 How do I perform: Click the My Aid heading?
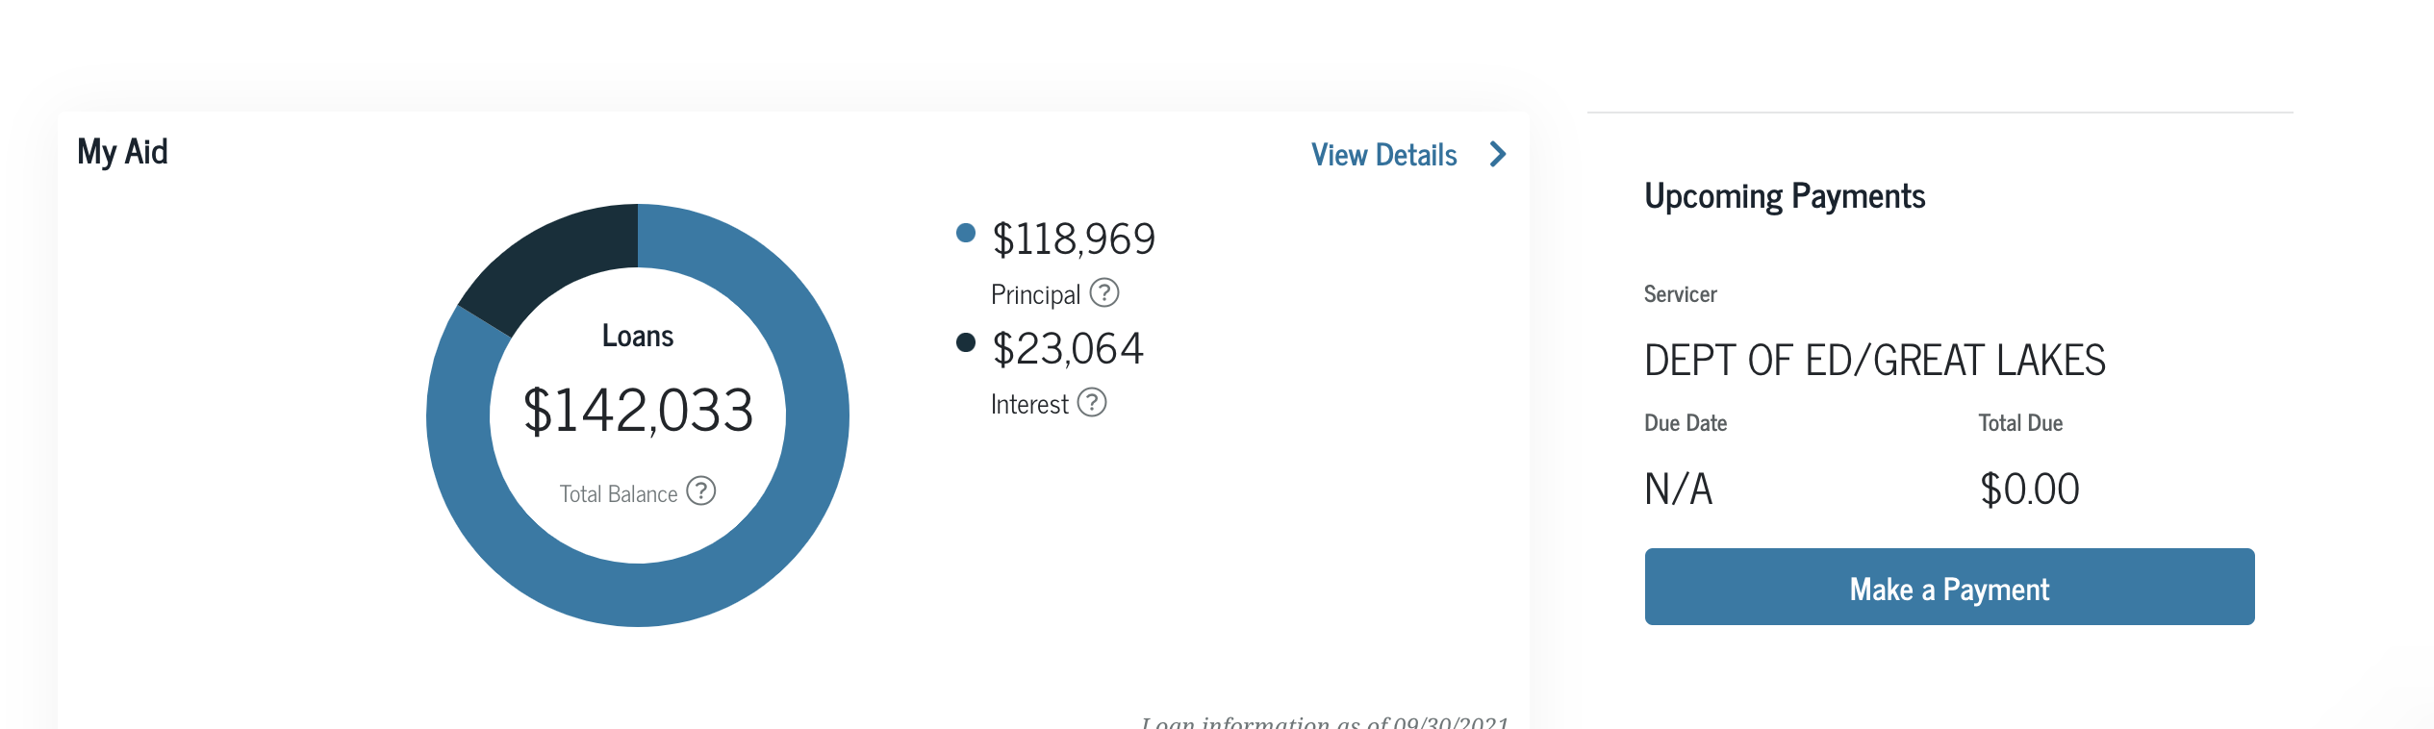(x=122, y=152)
